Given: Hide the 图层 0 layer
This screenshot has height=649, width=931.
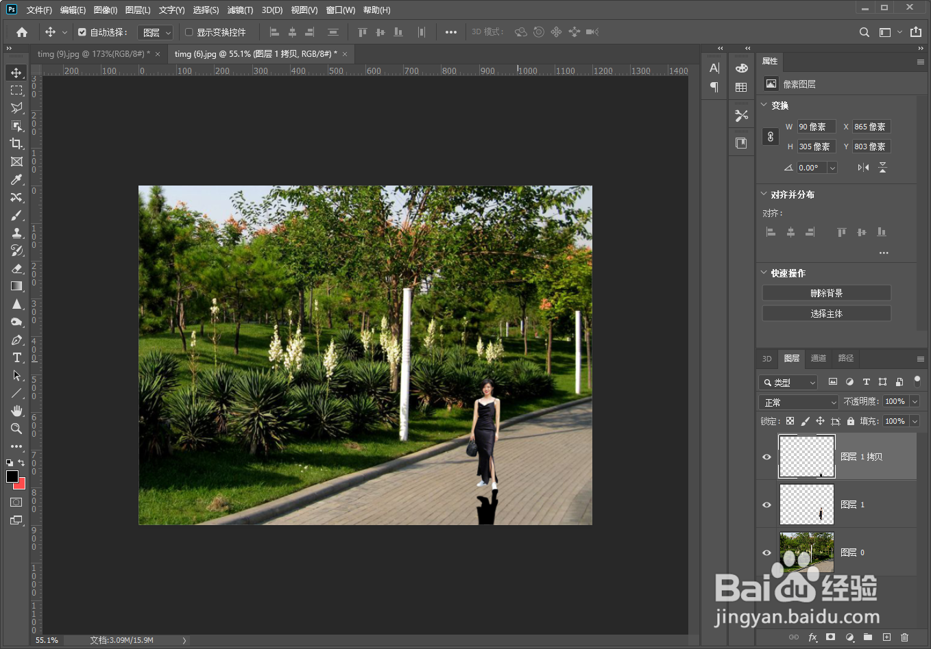Looking at the screenshot, I should point(766,552).
